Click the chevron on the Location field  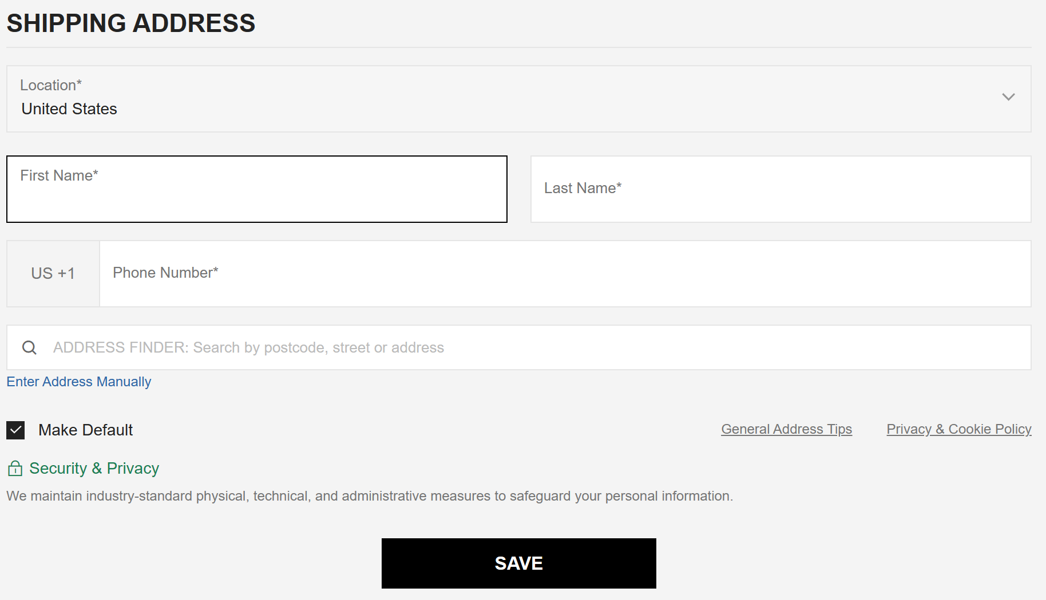coord(1008,97)
